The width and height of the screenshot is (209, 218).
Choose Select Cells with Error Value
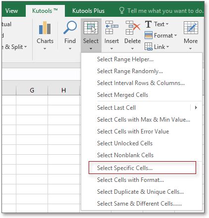(142, 131)
